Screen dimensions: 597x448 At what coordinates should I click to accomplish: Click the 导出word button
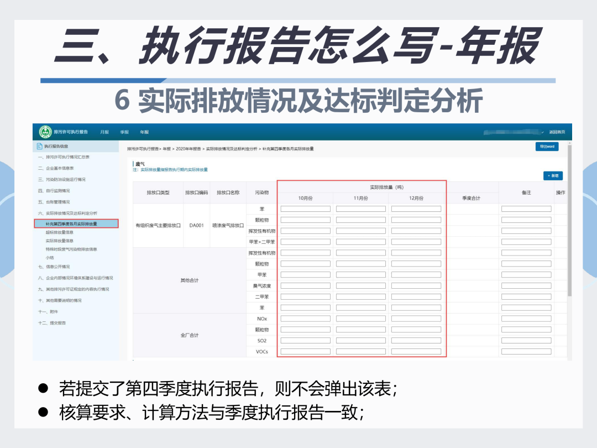point(547,147)
